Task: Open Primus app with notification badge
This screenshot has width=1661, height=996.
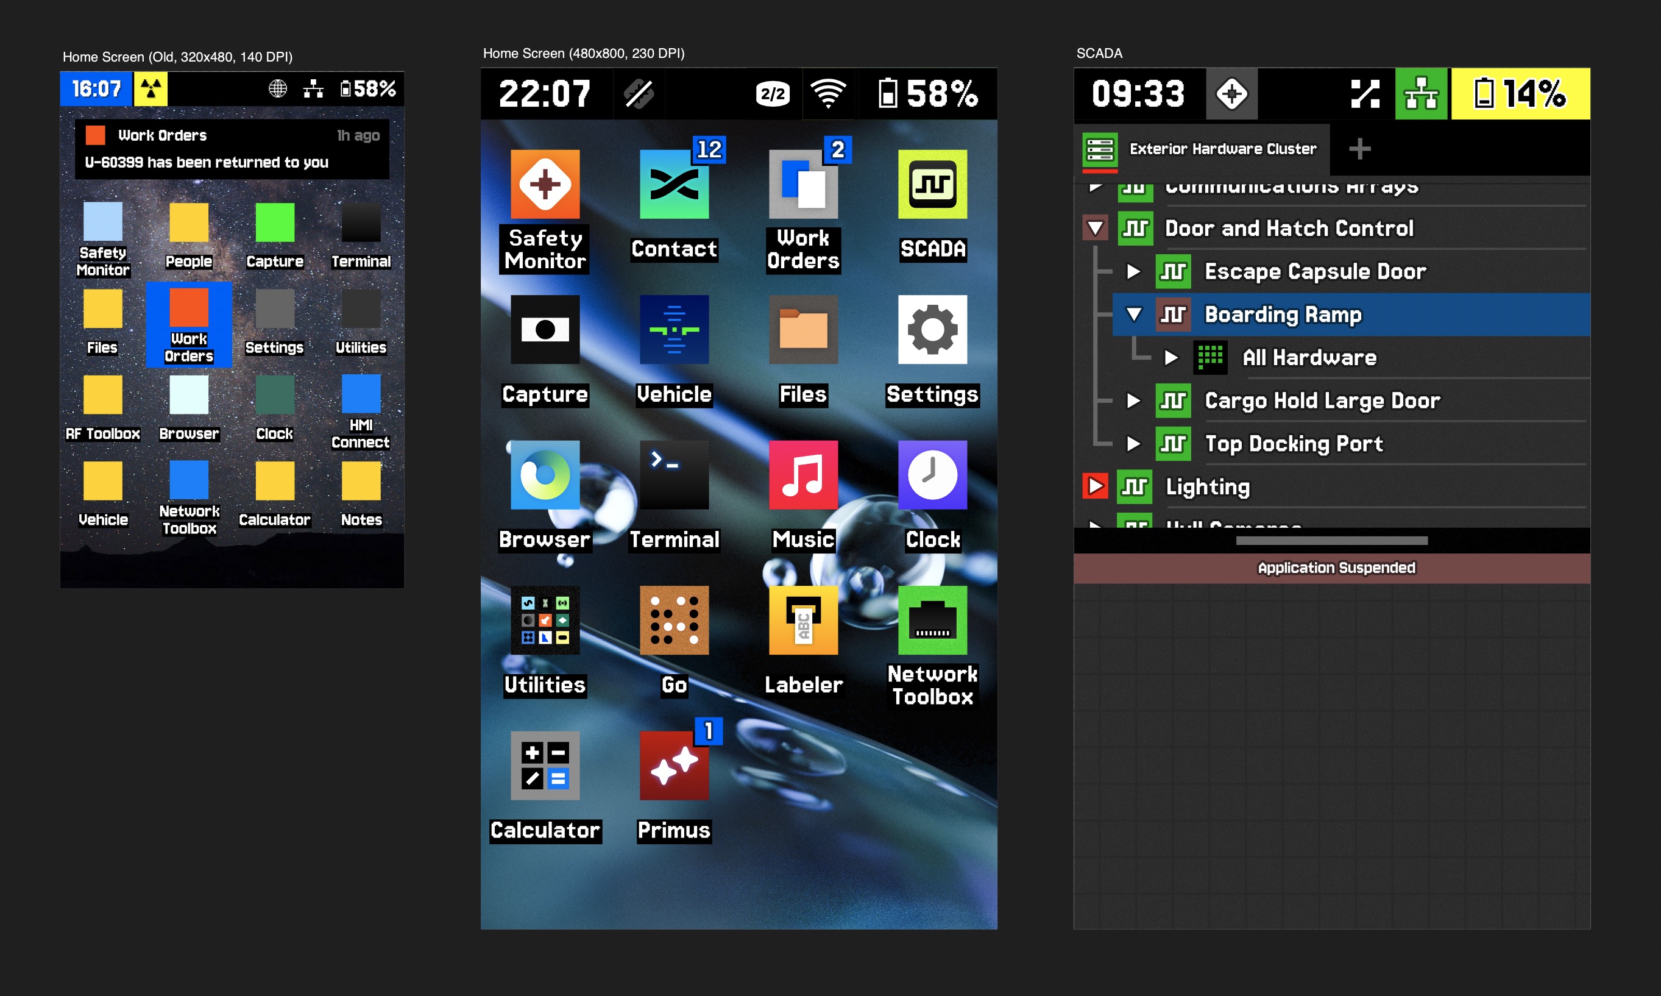Action: [673, 765]
